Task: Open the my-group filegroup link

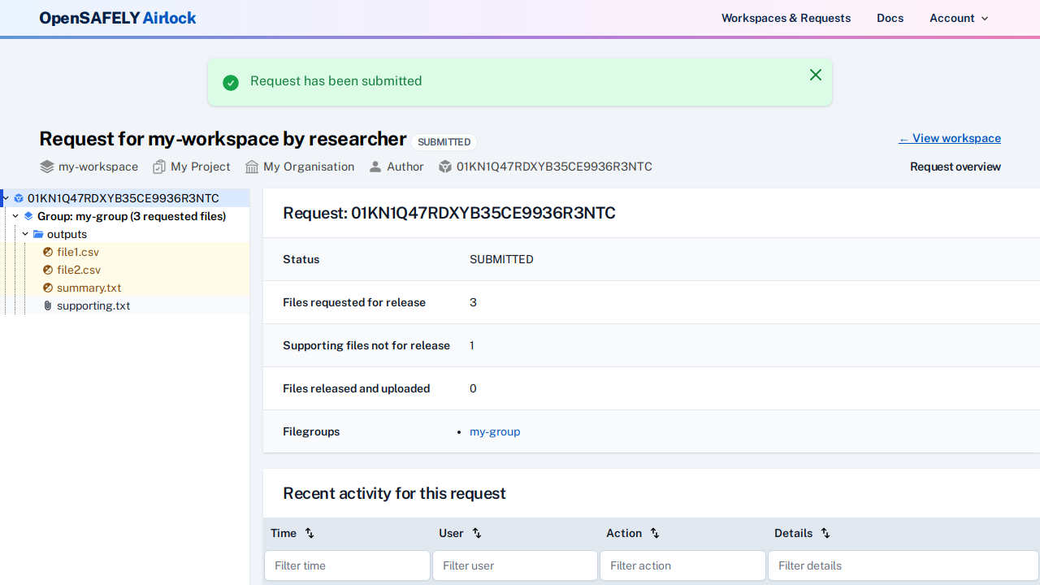Action: (495, 431)
